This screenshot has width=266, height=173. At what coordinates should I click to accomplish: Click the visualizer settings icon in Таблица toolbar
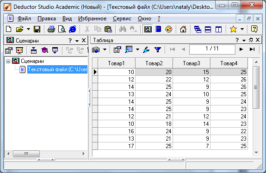point(118,49)
